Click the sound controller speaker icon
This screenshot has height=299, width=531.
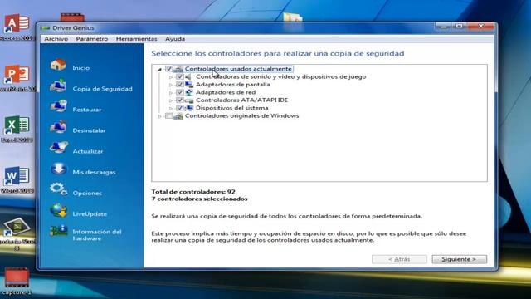(x=188, y=77)
